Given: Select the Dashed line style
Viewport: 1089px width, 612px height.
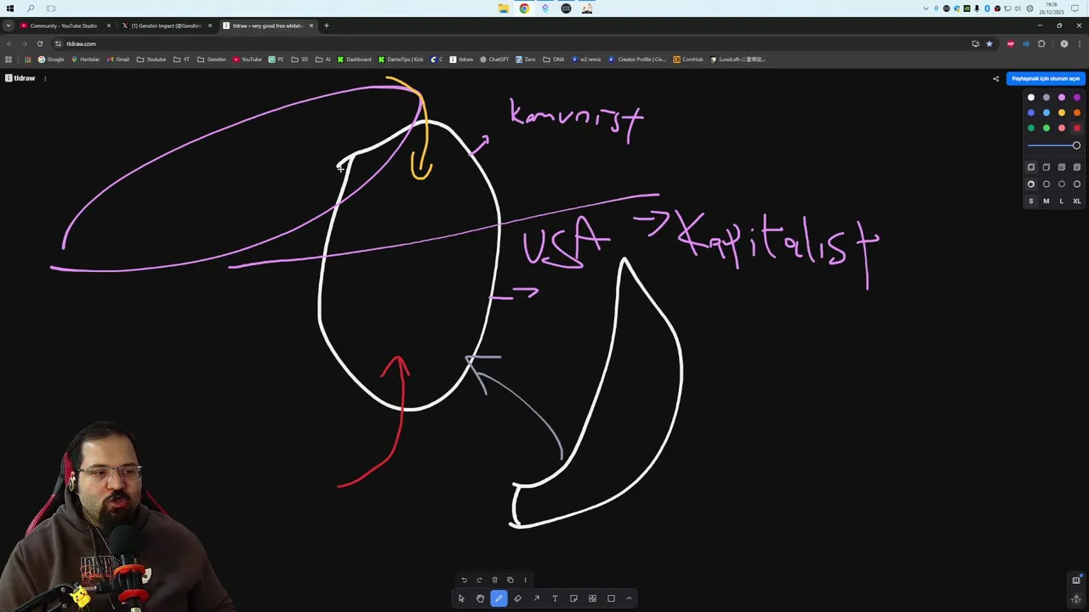Looking at the screenshot, I should tap(1046, 184).
